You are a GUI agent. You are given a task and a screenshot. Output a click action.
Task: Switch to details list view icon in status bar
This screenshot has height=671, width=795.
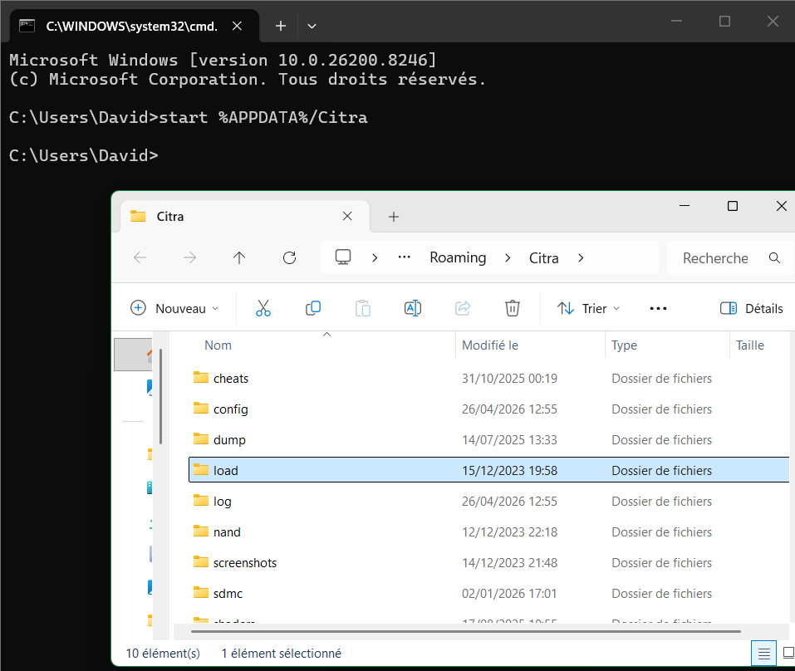(x=763, y=654)
